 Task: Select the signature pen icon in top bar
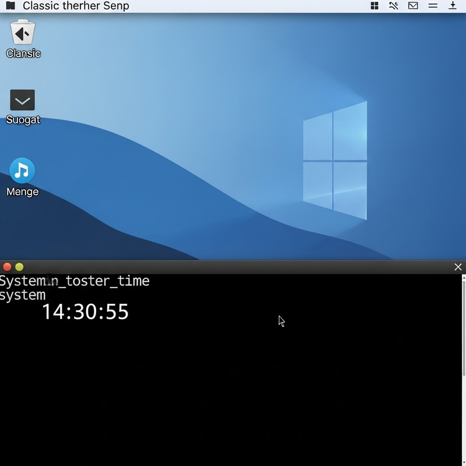coord(394,6)
